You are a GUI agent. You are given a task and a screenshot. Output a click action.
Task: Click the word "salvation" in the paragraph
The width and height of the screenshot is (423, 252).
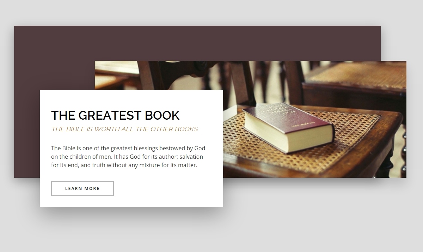point(191,157)
